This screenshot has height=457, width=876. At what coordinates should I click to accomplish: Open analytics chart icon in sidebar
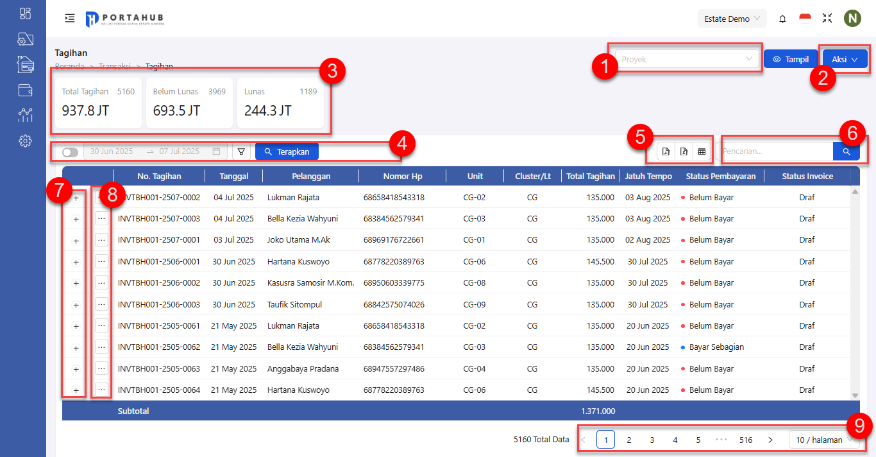(x=25, y=116)
